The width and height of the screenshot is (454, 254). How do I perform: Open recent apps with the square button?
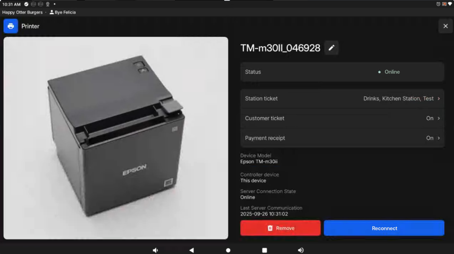[264, 250]
